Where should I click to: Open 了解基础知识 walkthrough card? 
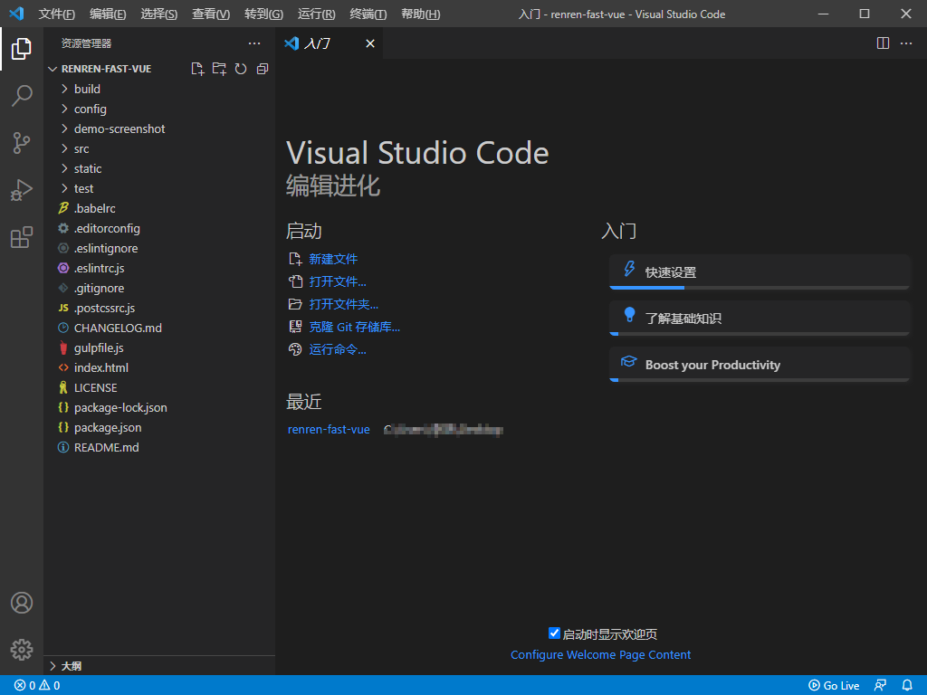pos(760,318)
